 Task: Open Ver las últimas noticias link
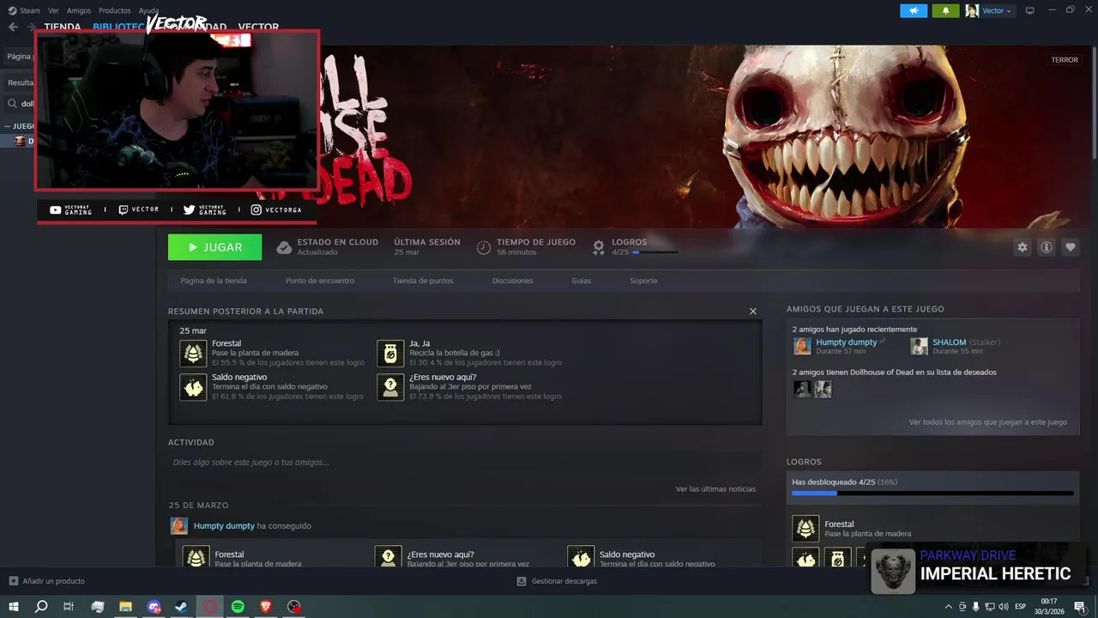tap(715, 489)
